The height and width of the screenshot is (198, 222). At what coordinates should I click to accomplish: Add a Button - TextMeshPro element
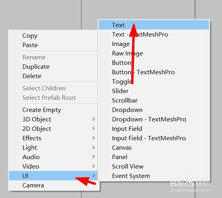click(x=154, y=72)
